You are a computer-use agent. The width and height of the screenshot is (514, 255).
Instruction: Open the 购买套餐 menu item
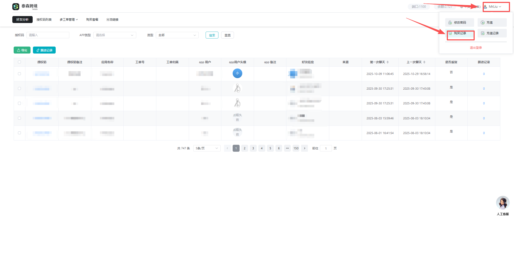point(92,20)
